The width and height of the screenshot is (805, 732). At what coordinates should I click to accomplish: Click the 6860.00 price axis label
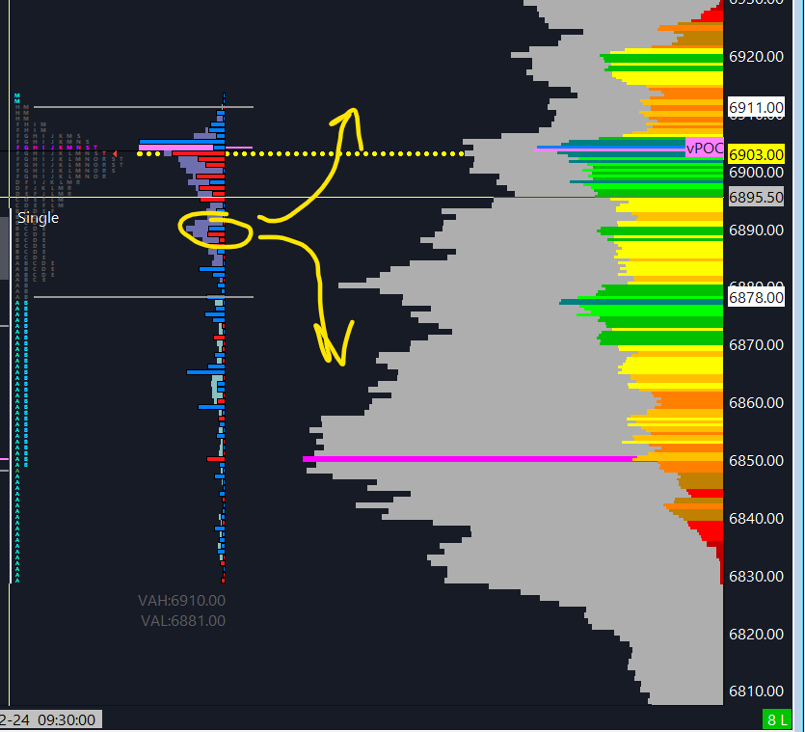756,403
